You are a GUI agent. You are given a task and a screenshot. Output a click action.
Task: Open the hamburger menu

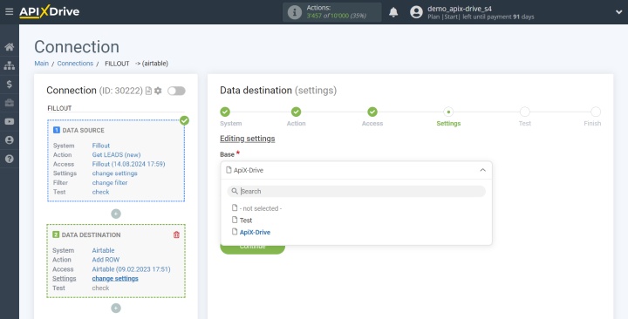10,11
